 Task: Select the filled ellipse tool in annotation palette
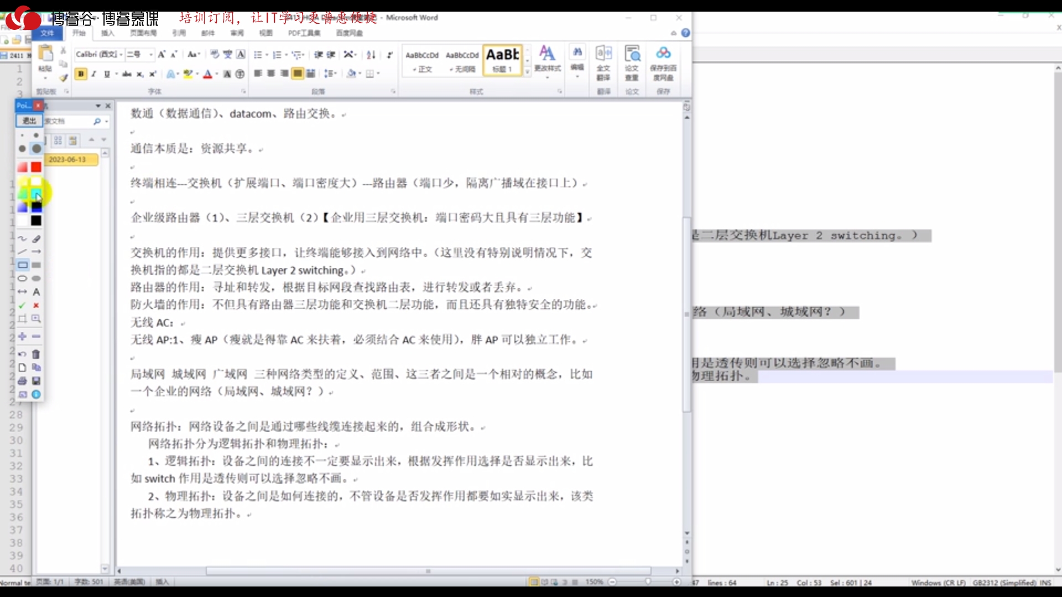point(36,278)
